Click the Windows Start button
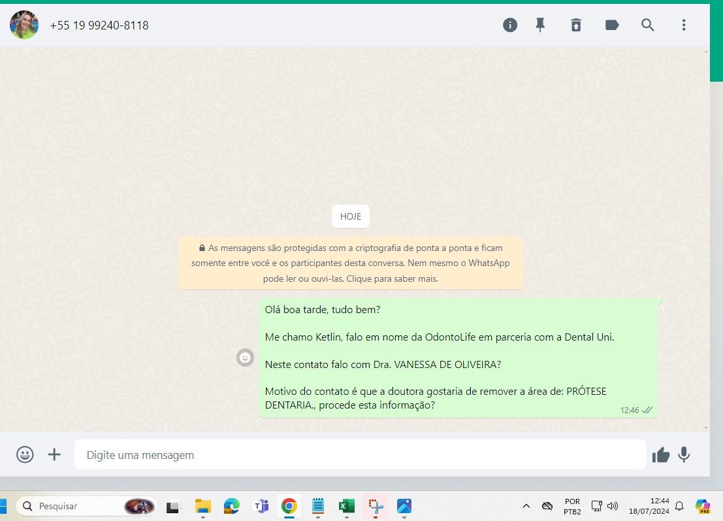 click(3, 506)
